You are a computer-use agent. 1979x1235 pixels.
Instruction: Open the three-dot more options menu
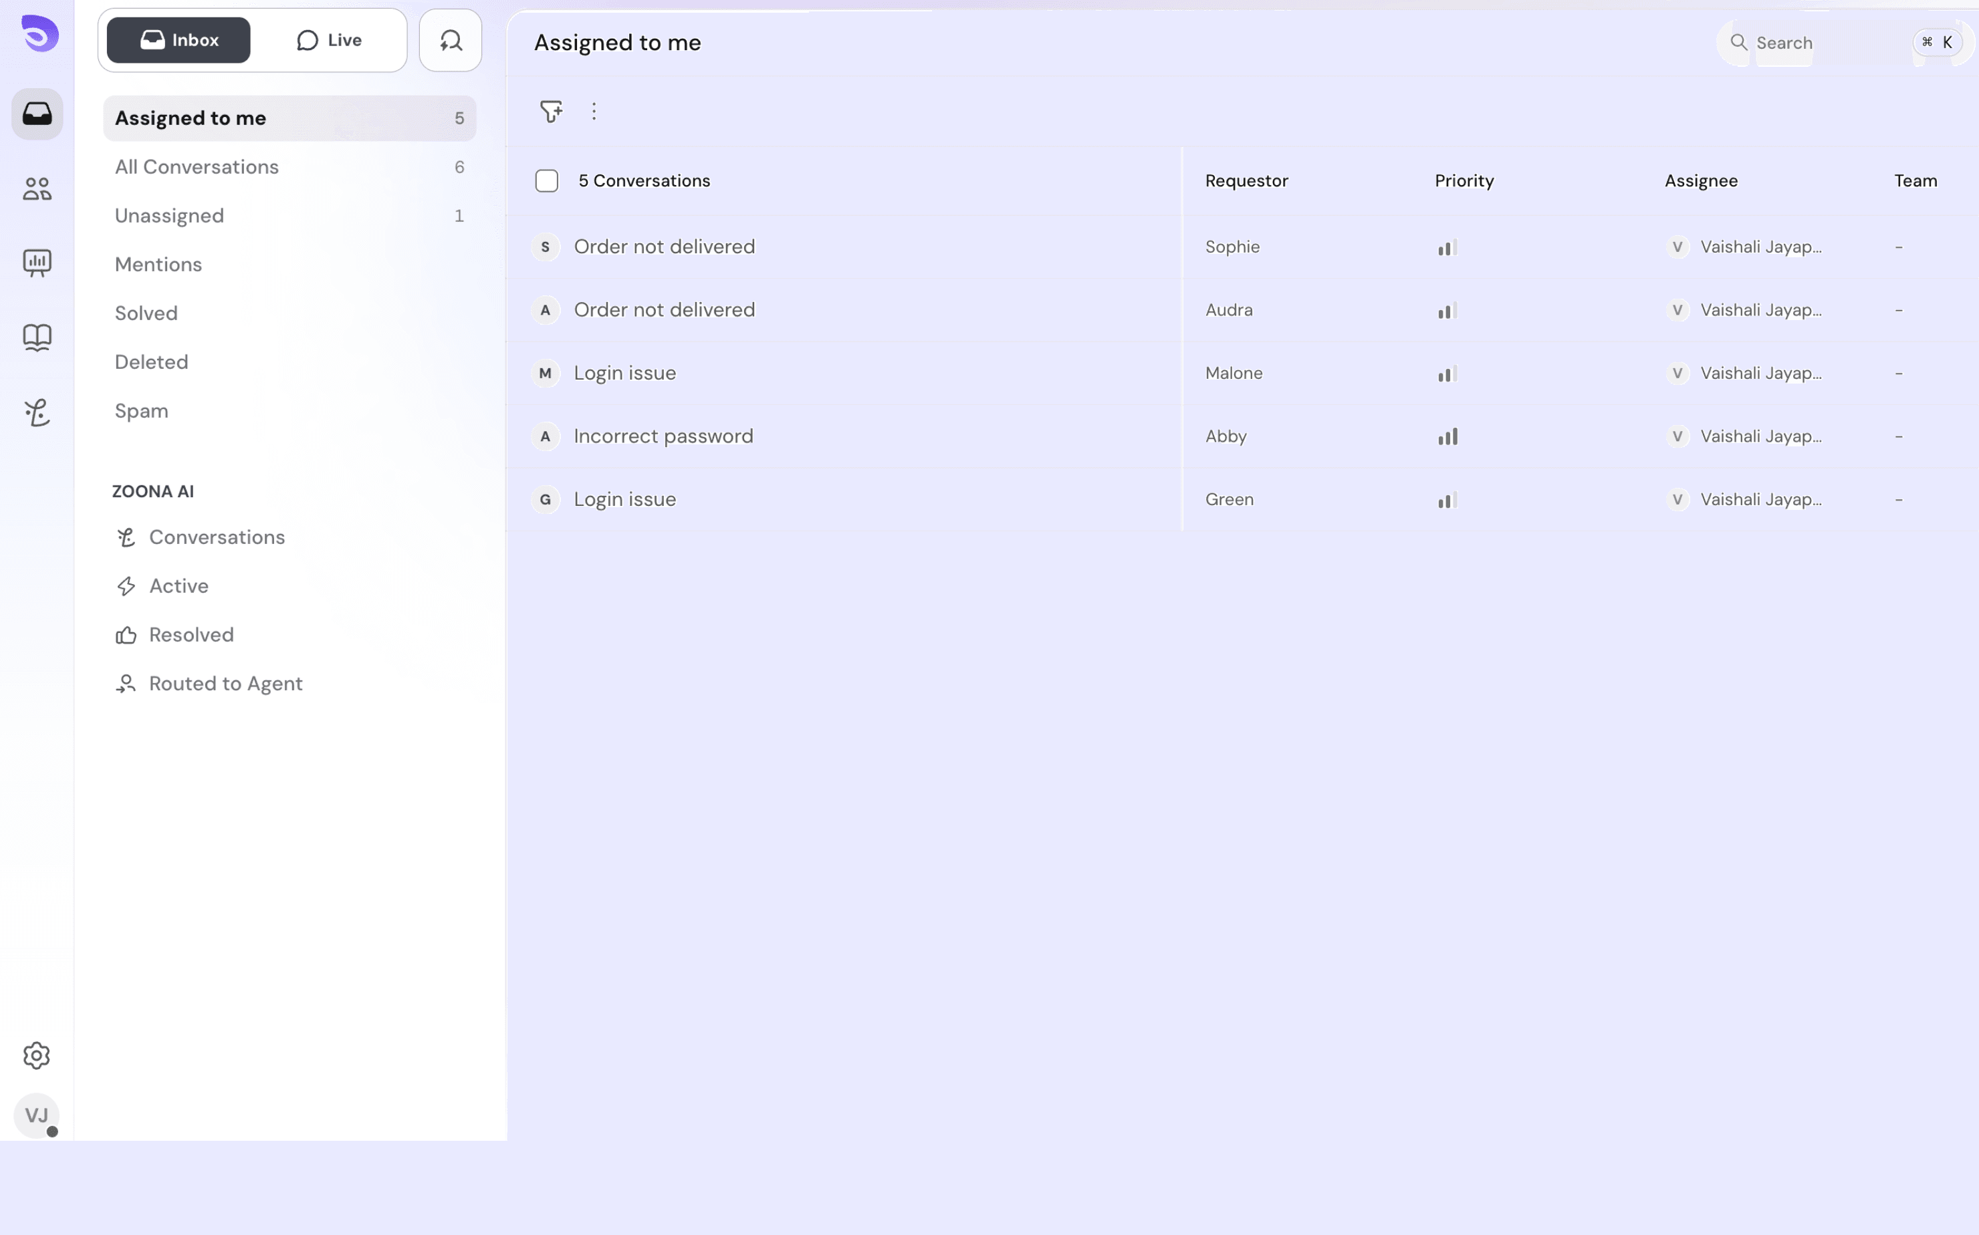pos(594,111)
